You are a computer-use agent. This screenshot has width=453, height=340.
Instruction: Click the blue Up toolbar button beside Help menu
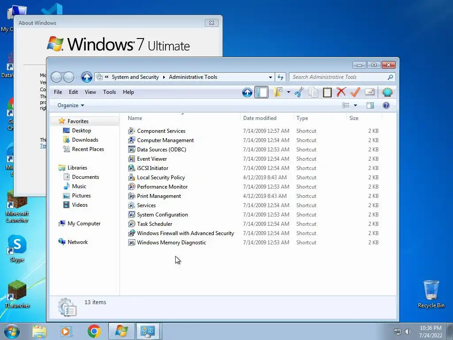tap(247, 92)
